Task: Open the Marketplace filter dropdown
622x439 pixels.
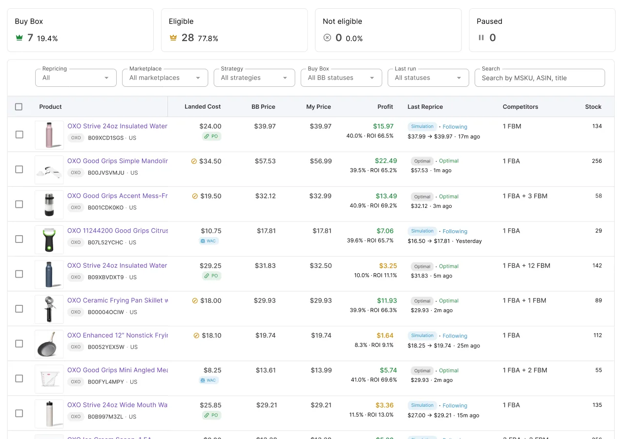Action: coord(165,78)
